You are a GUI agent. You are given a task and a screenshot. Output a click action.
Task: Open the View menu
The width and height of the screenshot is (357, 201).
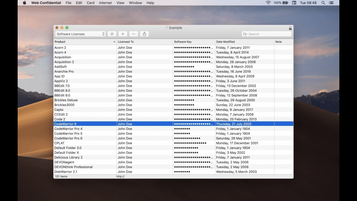(x=120, y=3)
